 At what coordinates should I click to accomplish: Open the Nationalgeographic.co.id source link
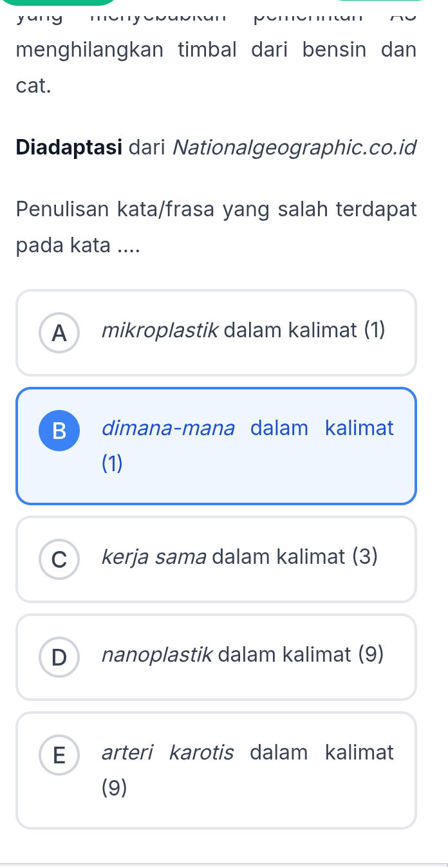296,147
